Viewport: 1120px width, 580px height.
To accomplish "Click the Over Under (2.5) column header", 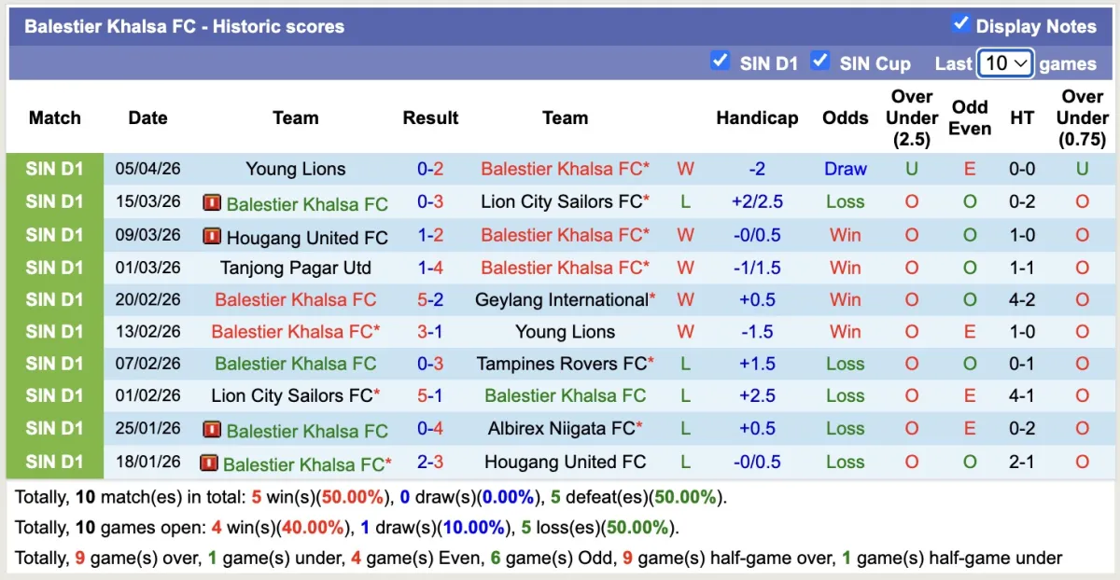I will coord(912,118).
